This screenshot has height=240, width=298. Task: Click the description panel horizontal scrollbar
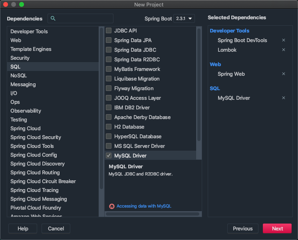pyautogui.click(x=153, y=214)
